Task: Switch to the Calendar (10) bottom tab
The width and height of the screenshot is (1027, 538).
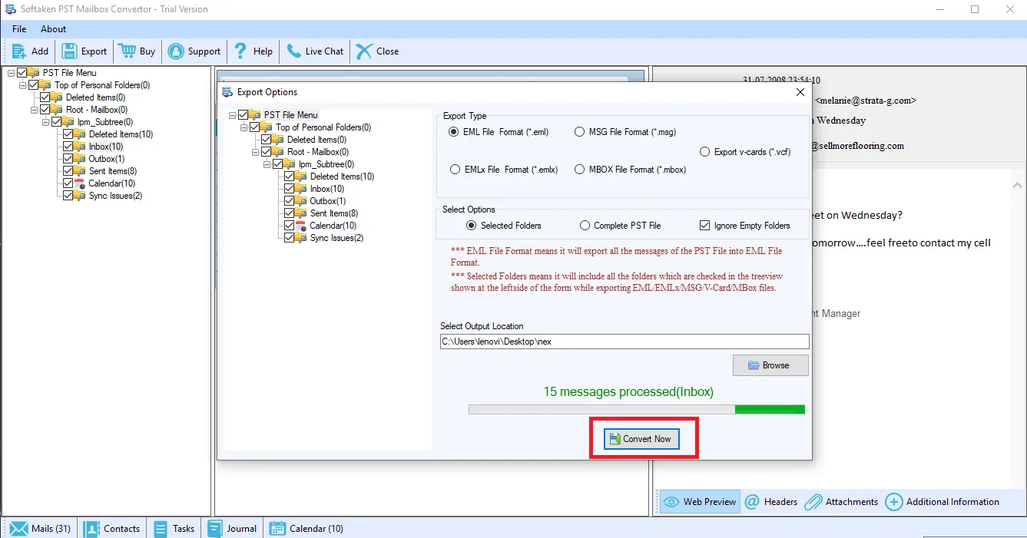Action: point(306,528)
